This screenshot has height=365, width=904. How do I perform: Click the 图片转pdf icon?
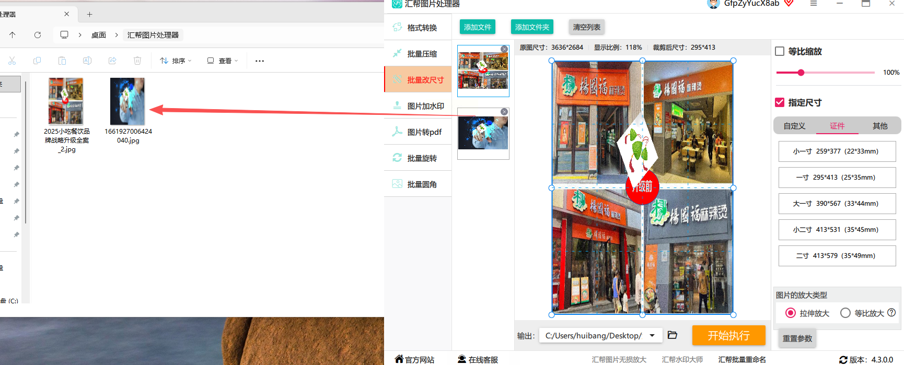pyautogui.click(x=397, y=132)
